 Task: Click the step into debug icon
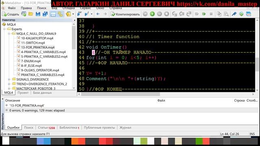[x=175, y=14]
